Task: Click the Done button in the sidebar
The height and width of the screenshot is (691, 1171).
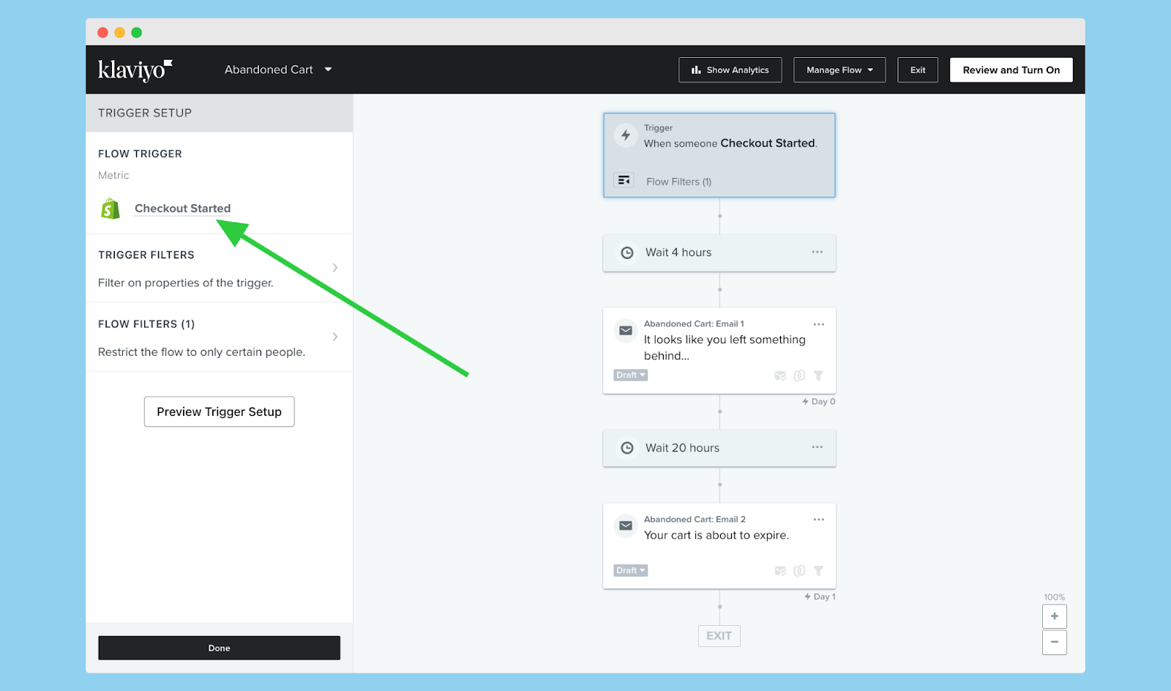Action: 220,648
